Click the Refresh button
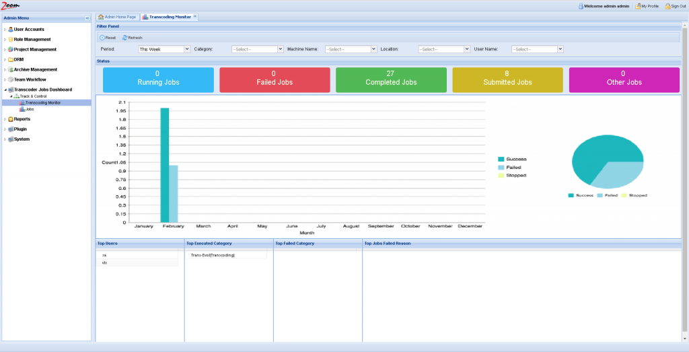The width and height of the screenshot is (689, 352). coord(133,38)
